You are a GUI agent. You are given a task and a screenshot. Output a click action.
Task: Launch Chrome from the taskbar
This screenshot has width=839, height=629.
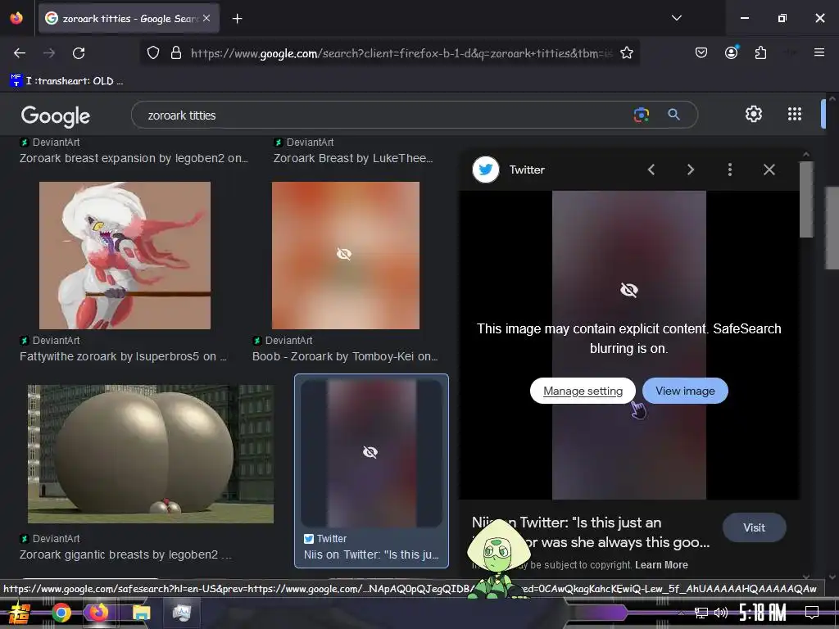click(61, 613)
